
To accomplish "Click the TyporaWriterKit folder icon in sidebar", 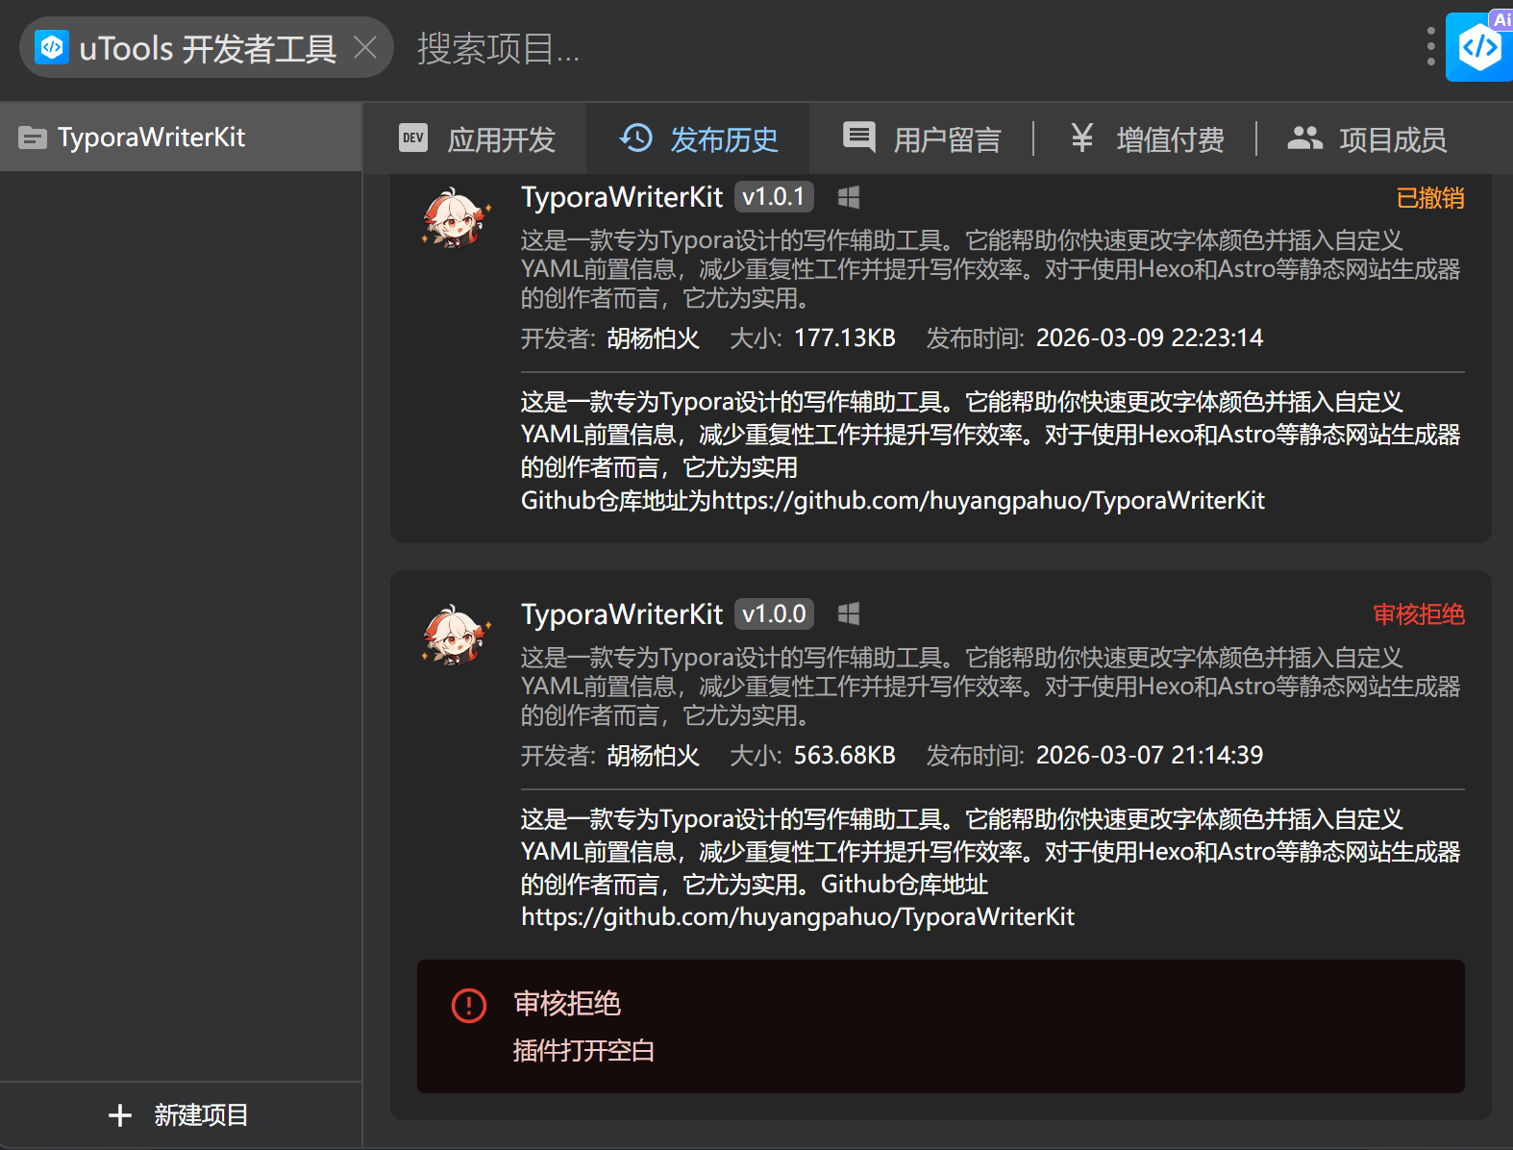I will click(32, 138).
